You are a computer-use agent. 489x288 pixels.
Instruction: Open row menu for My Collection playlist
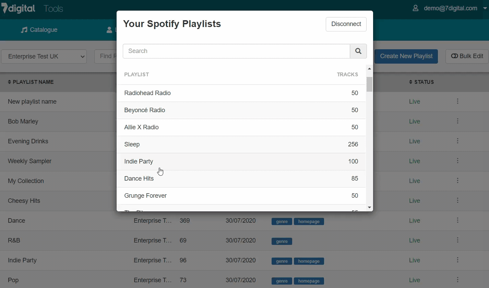click(x=457, y=181)
